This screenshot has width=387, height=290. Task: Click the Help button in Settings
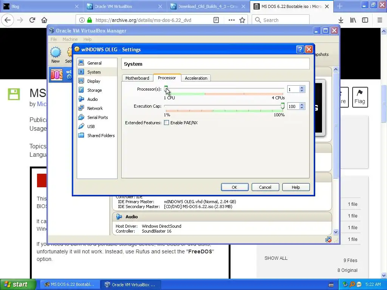pyautogui.click(x=296, y=187)
